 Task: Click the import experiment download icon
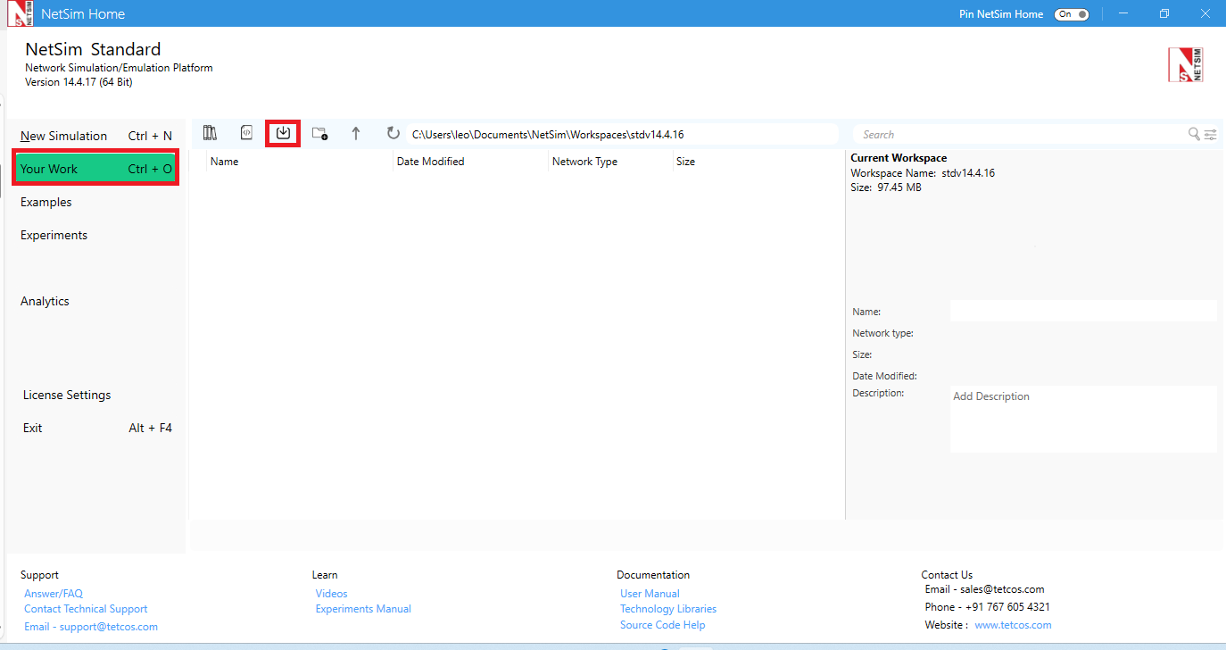click(x=283, y=133)
